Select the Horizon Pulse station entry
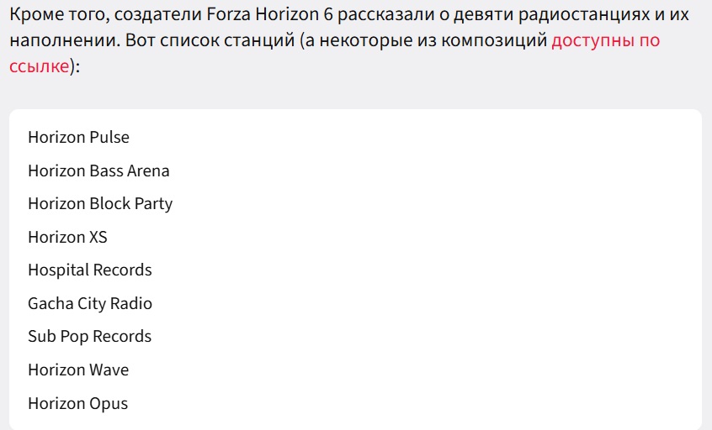712x430 pixels. click(x=78, y=137)
